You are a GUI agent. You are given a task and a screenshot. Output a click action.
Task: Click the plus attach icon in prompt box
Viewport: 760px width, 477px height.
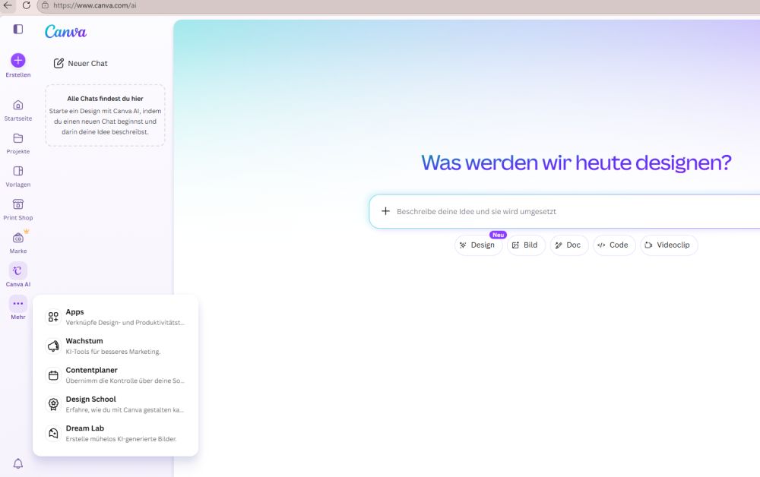385,211
